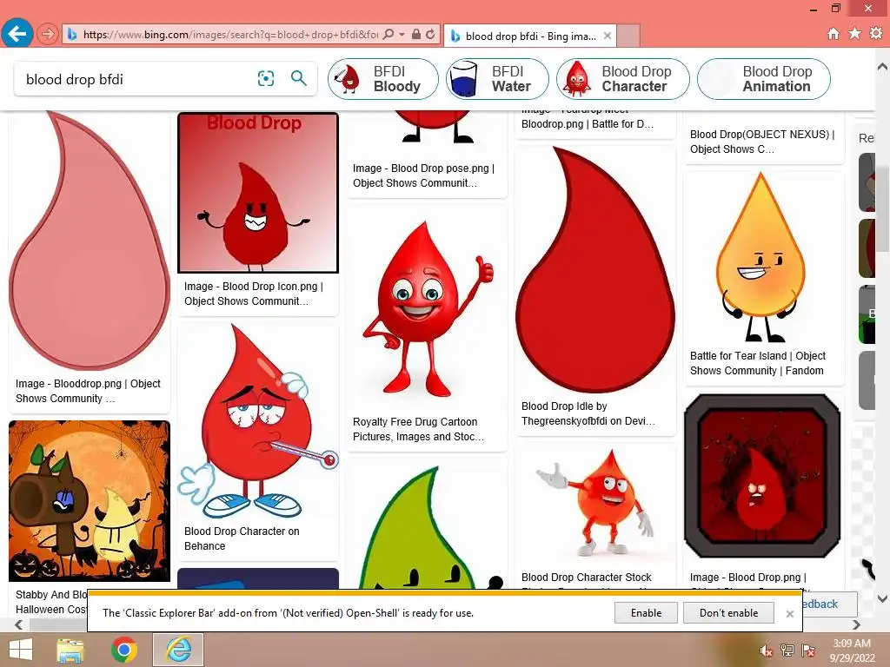Click the address bar search magnifier icon
This screenshot has width=890, height=667.
pyautogui.click(x=389, y=34)
